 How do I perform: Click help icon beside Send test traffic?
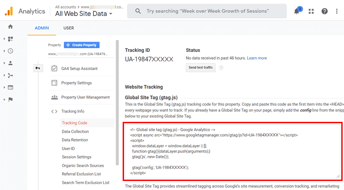(x=221, y=68)
